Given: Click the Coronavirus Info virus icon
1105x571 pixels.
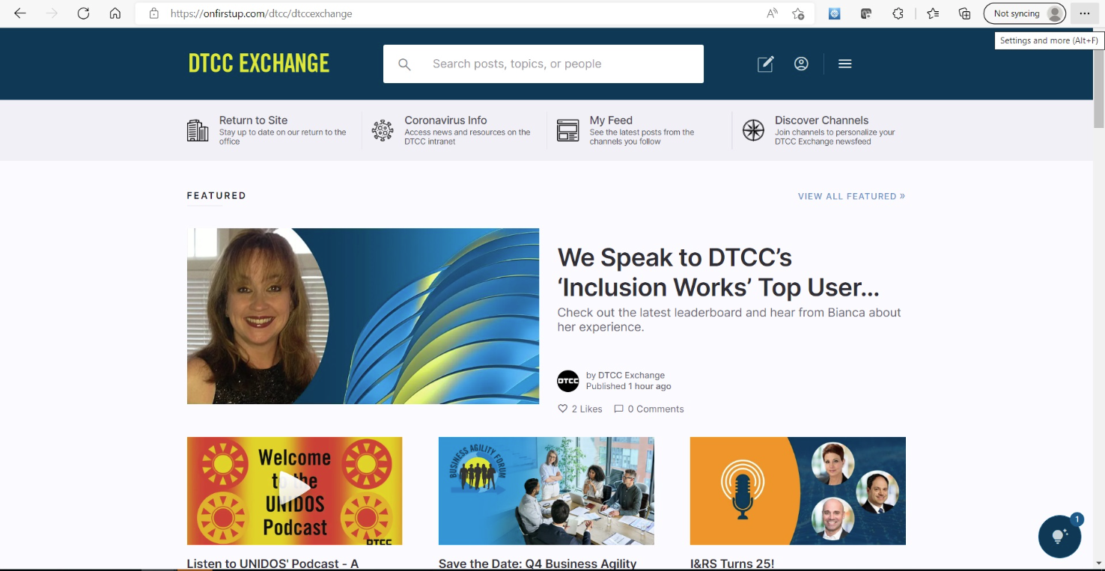Looking at the screenshot, I should pyautogui.click(x=383, y=130).
